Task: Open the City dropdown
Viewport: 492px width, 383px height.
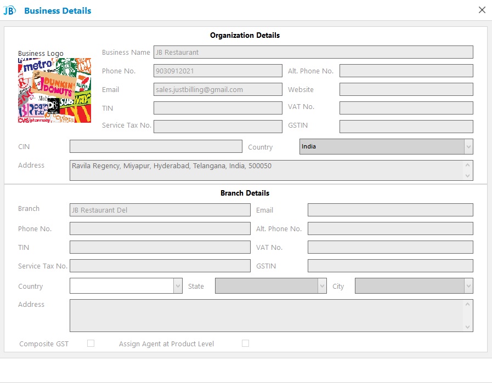Action: 414,286
